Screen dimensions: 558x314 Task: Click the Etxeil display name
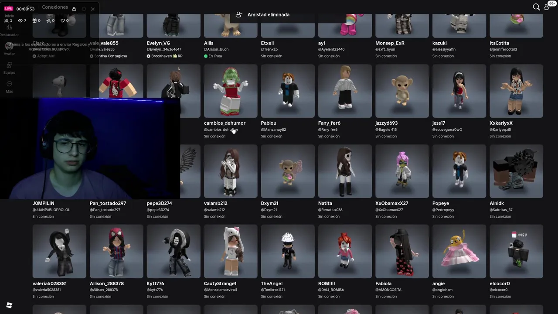click(x=267, y=43)
